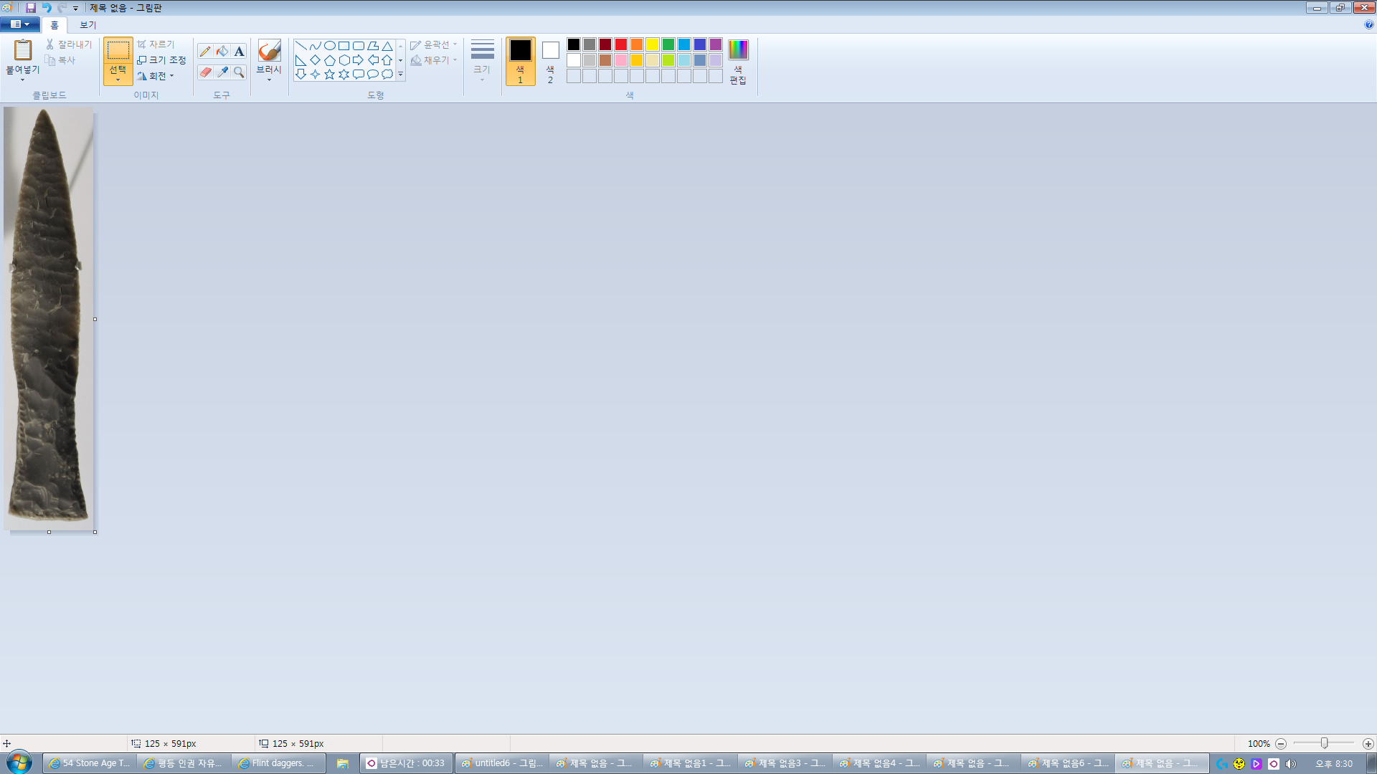Image resolution: width=1377 pixels, height=774 pixels.
Task: Choose the five-point star shape
Action: 329,75
